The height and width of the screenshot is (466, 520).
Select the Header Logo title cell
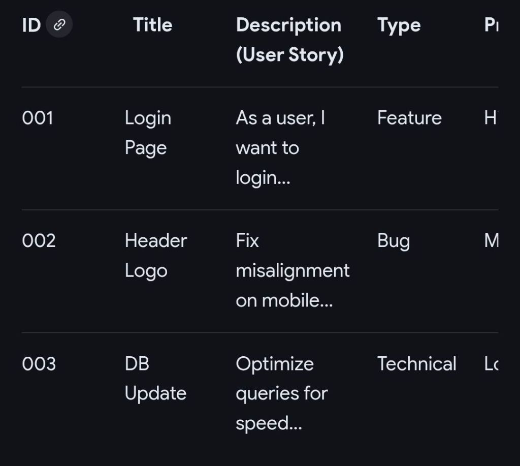[156, 255]
